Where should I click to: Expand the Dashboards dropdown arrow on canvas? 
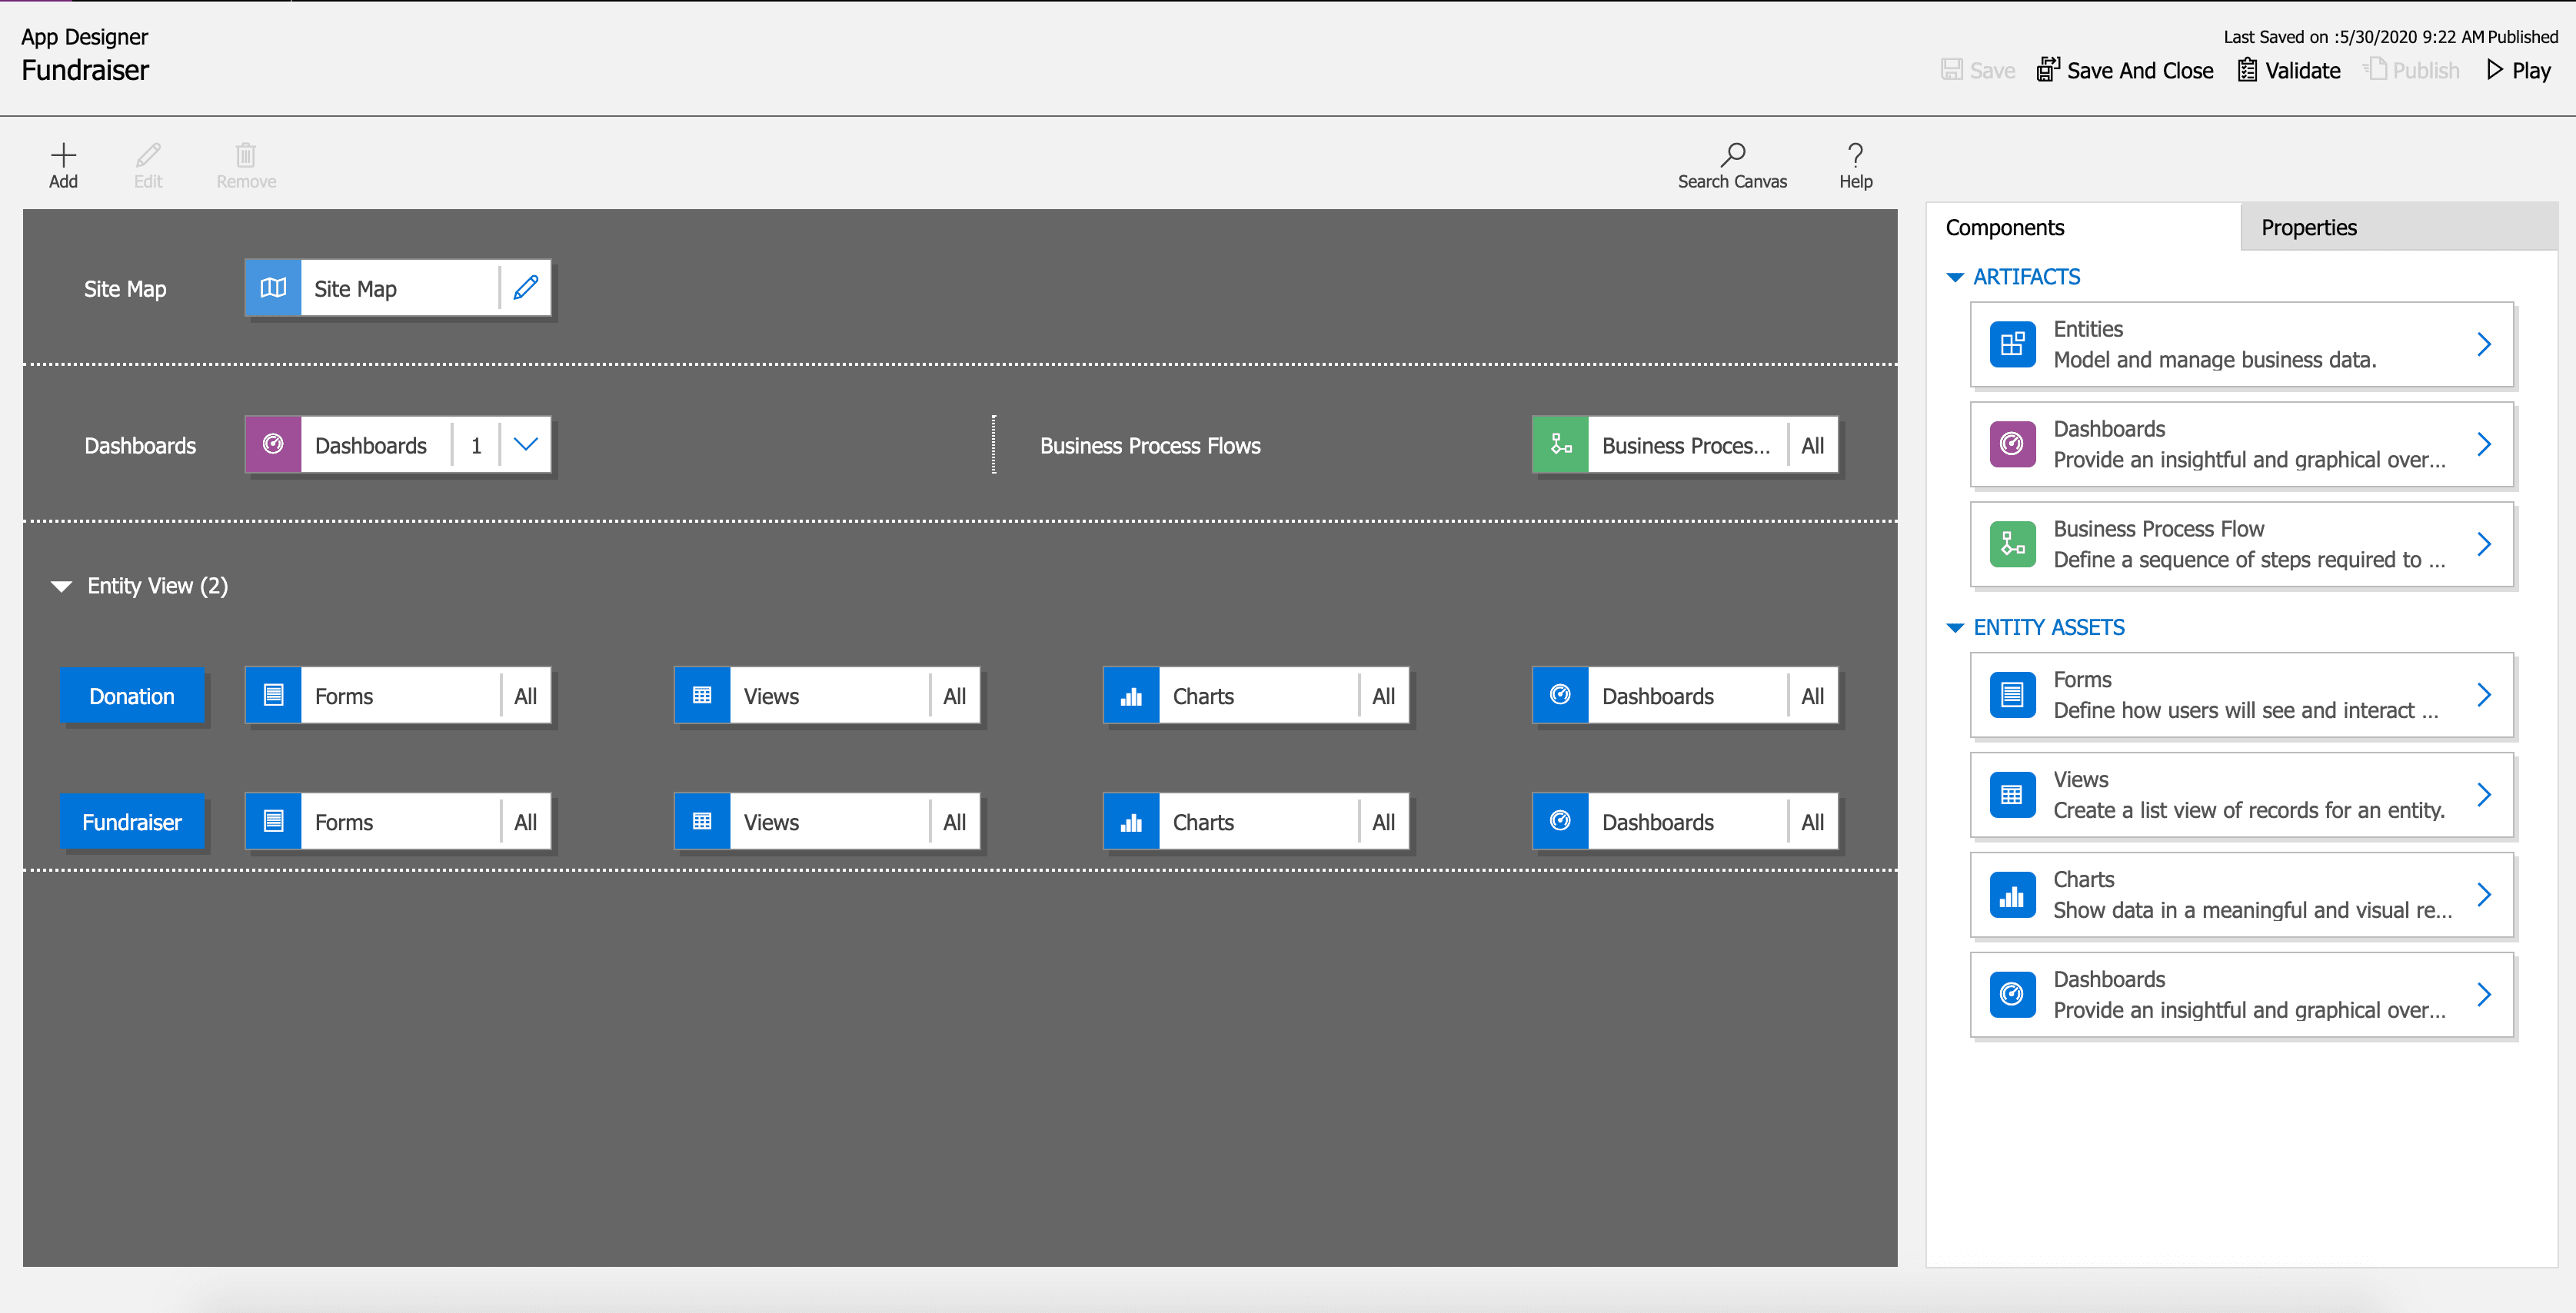pyautogui.click(x=526, y=445)
